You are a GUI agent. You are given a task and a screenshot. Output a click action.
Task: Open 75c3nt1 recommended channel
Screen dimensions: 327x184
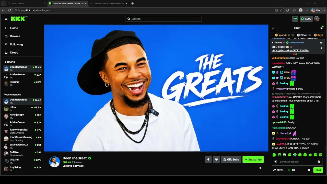(22, 161)
